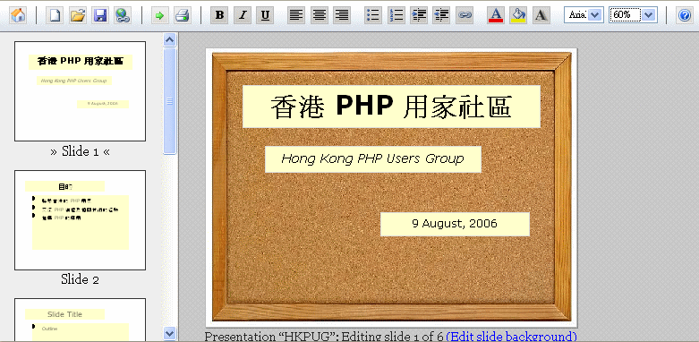Open the folder icon to load file
This screenshot has height=342, width=699.
click(x=78, y=15)
